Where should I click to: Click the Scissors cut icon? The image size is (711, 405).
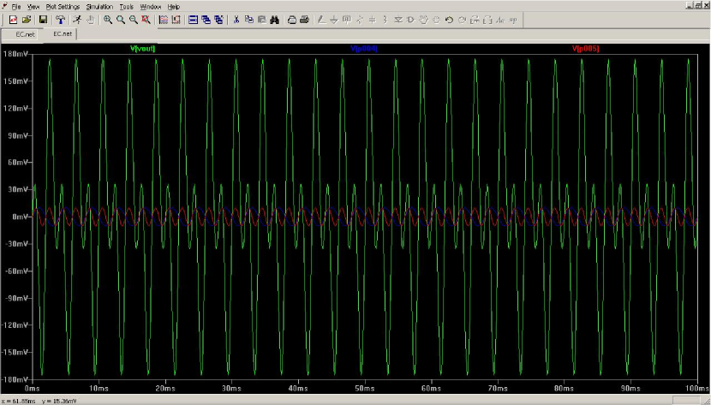pyautogui.click(x=236, y=19)
